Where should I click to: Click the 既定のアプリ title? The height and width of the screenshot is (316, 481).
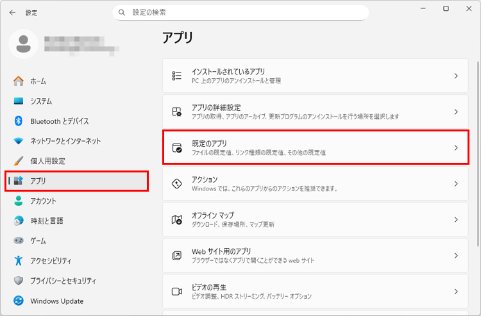(x=209, y=144)
